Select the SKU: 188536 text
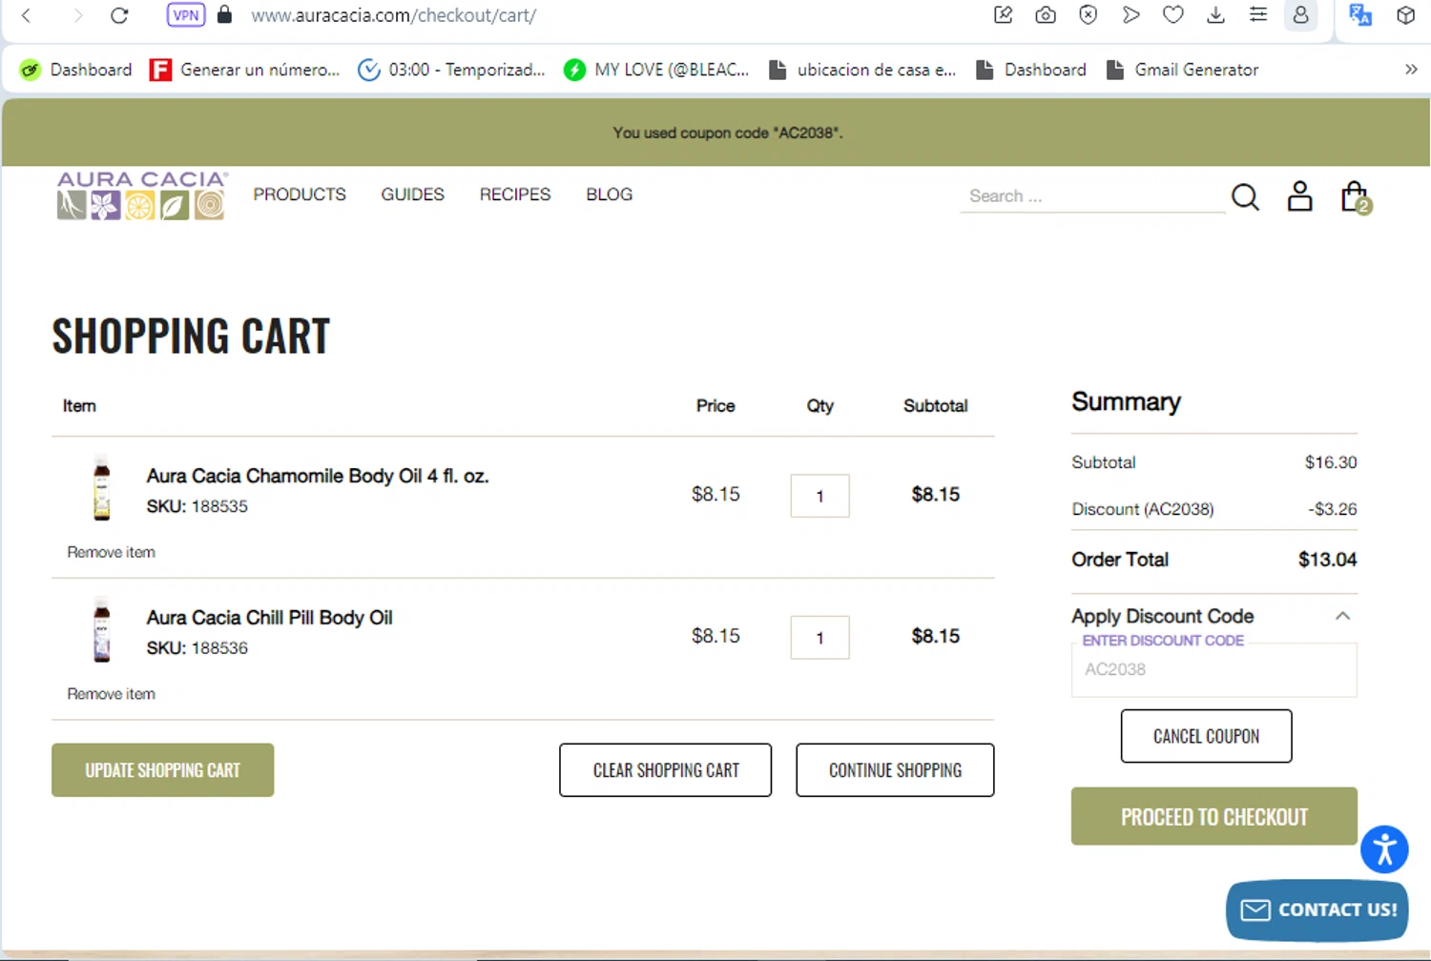1431x961 pixels. [197, 648]
